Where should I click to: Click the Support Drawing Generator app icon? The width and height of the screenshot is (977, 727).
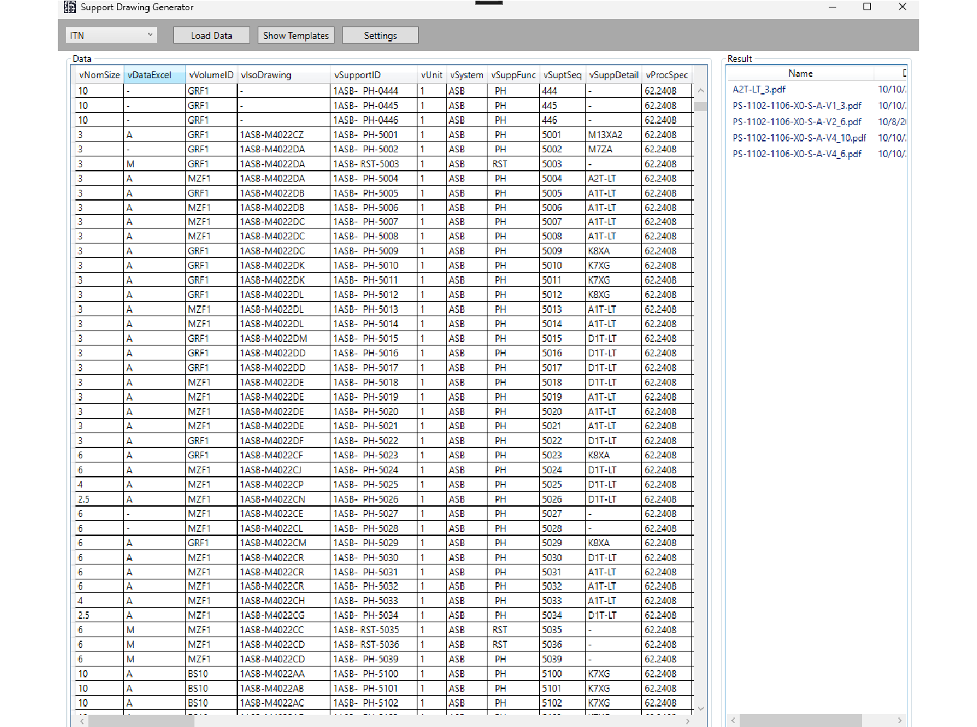[70, 7]
